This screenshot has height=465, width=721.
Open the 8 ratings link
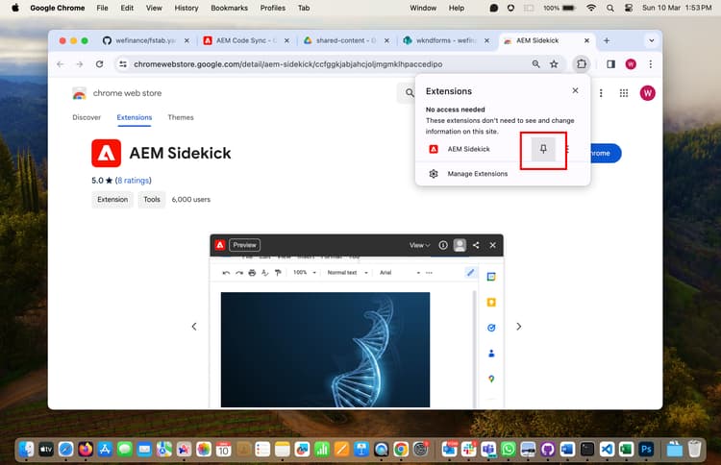pos(133,180)
